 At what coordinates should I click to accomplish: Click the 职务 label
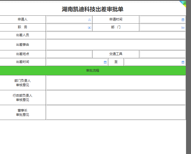point(22,27)
